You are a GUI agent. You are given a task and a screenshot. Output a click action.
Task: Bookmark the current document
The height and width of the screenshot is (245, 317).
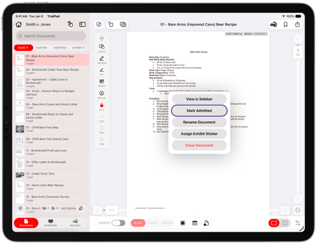pyautogui.click(x=285, y=25)
